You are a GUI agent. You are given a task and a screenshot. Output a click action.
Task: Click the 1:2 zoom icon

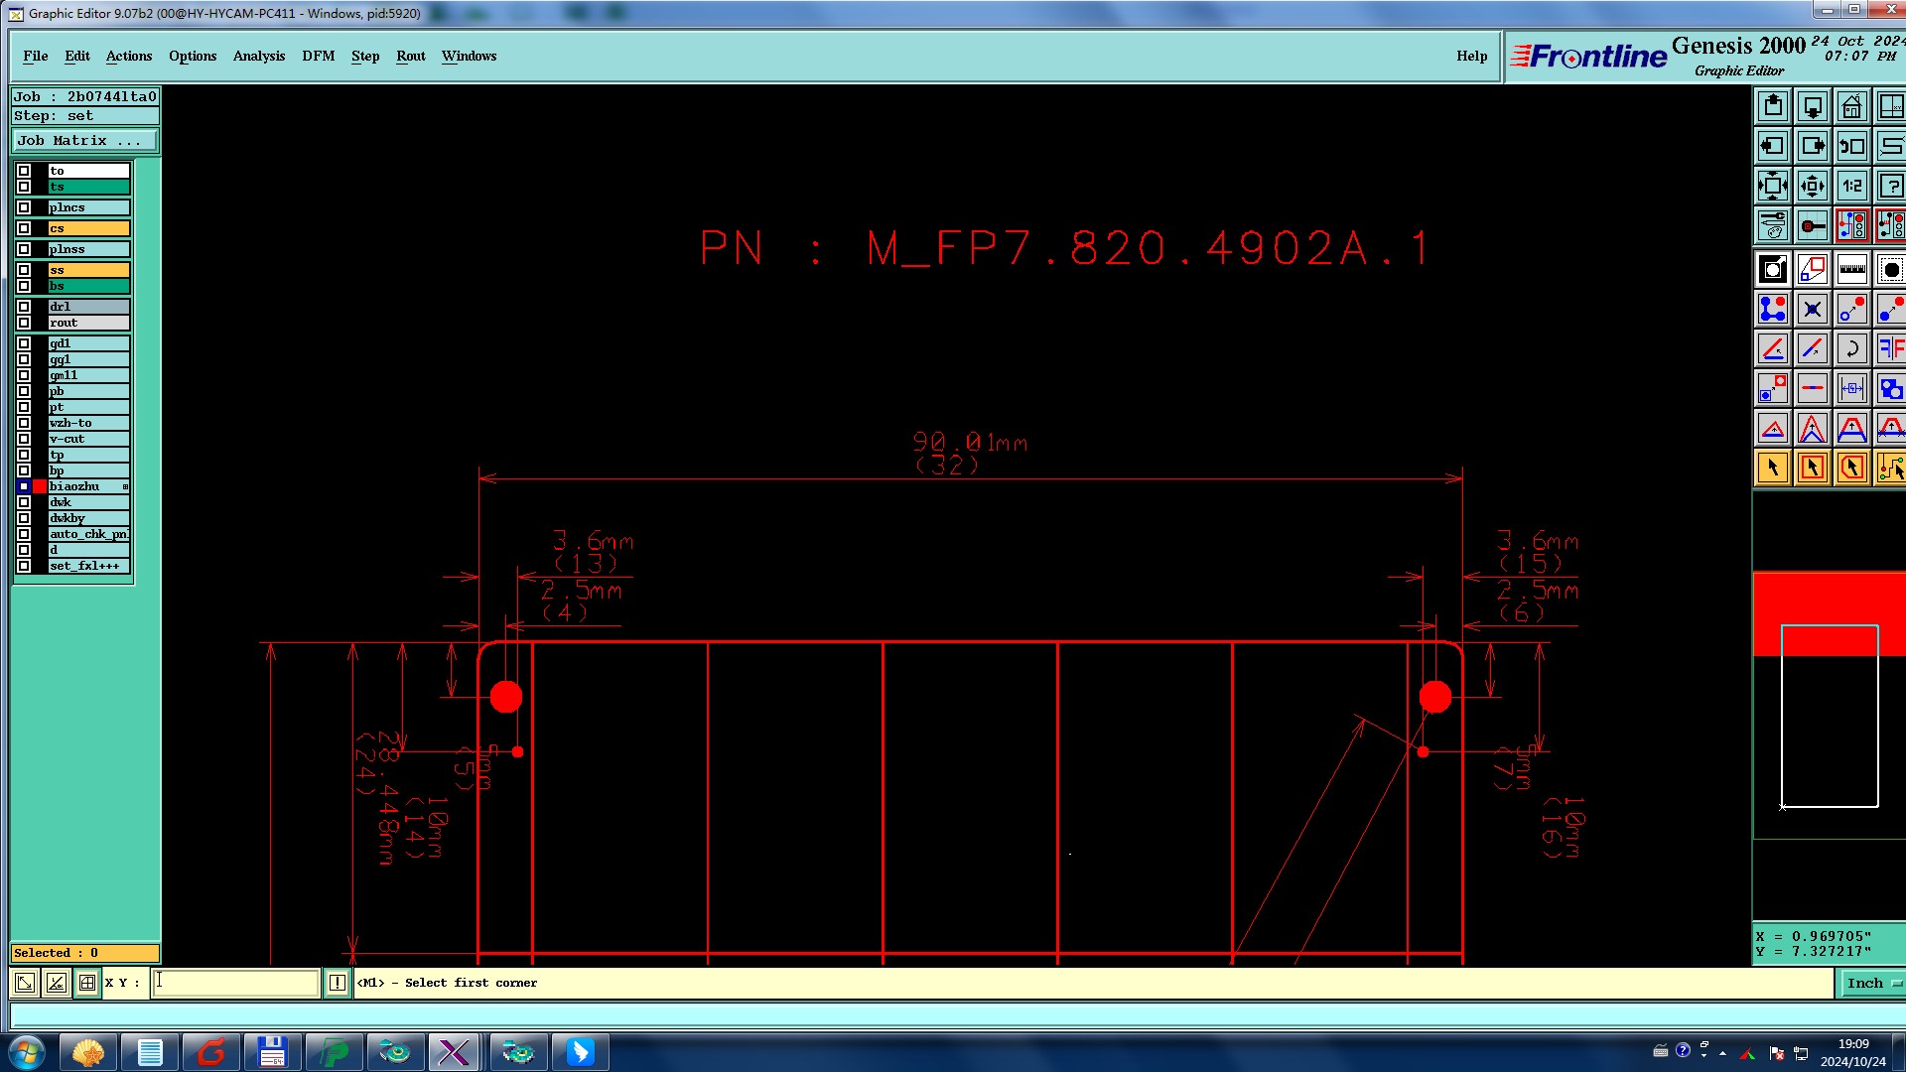tap(1851, 186)
